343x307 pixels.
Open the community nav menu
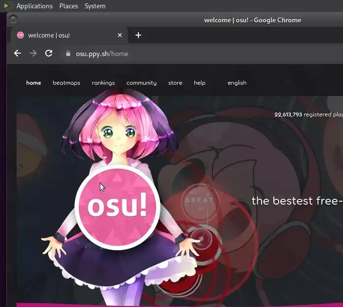tap(141, 83)
